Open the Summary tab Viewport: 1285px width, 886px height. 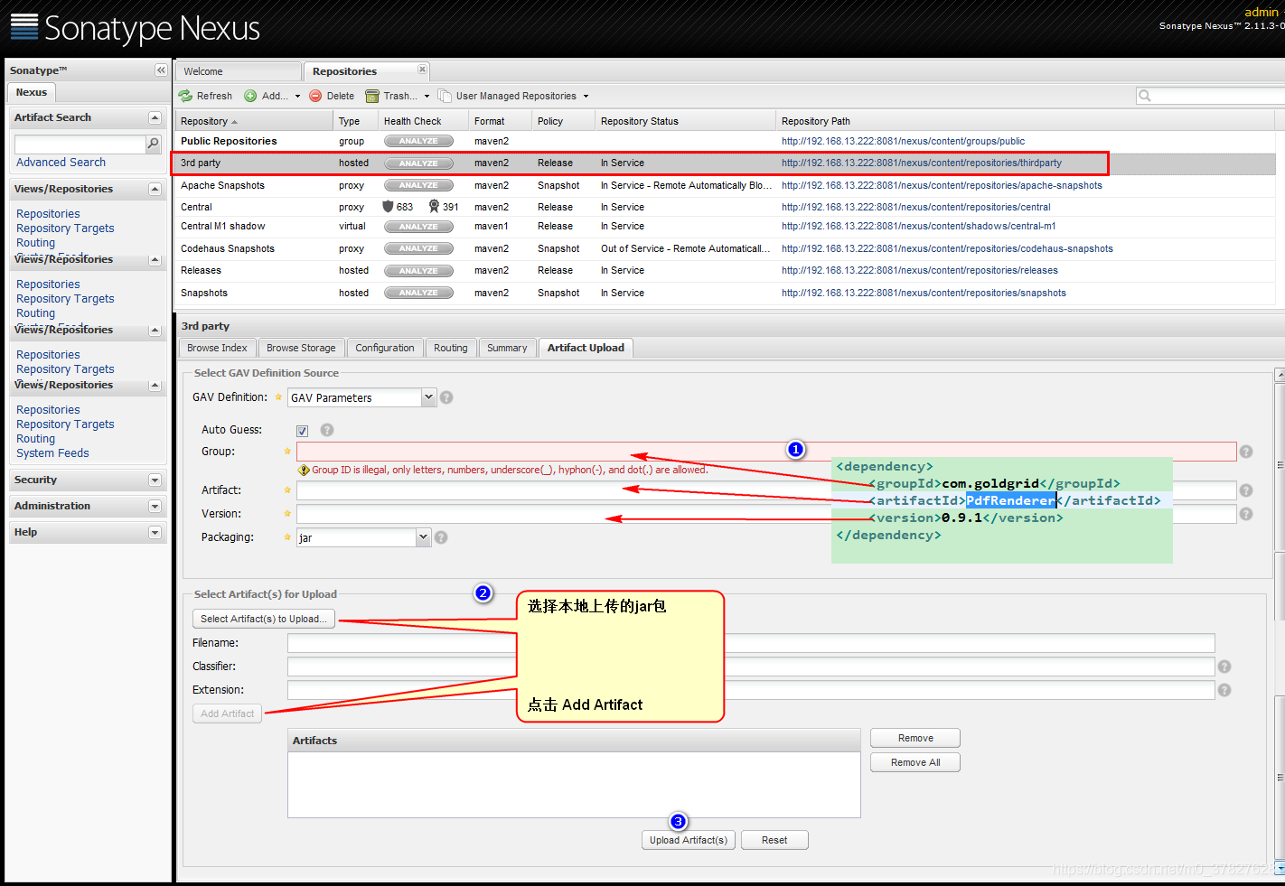click(x=507, y=348)
